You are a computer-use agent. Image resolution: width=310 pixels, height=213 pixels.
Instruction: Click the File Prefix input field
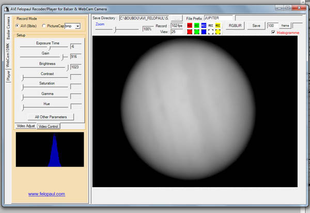219,18
